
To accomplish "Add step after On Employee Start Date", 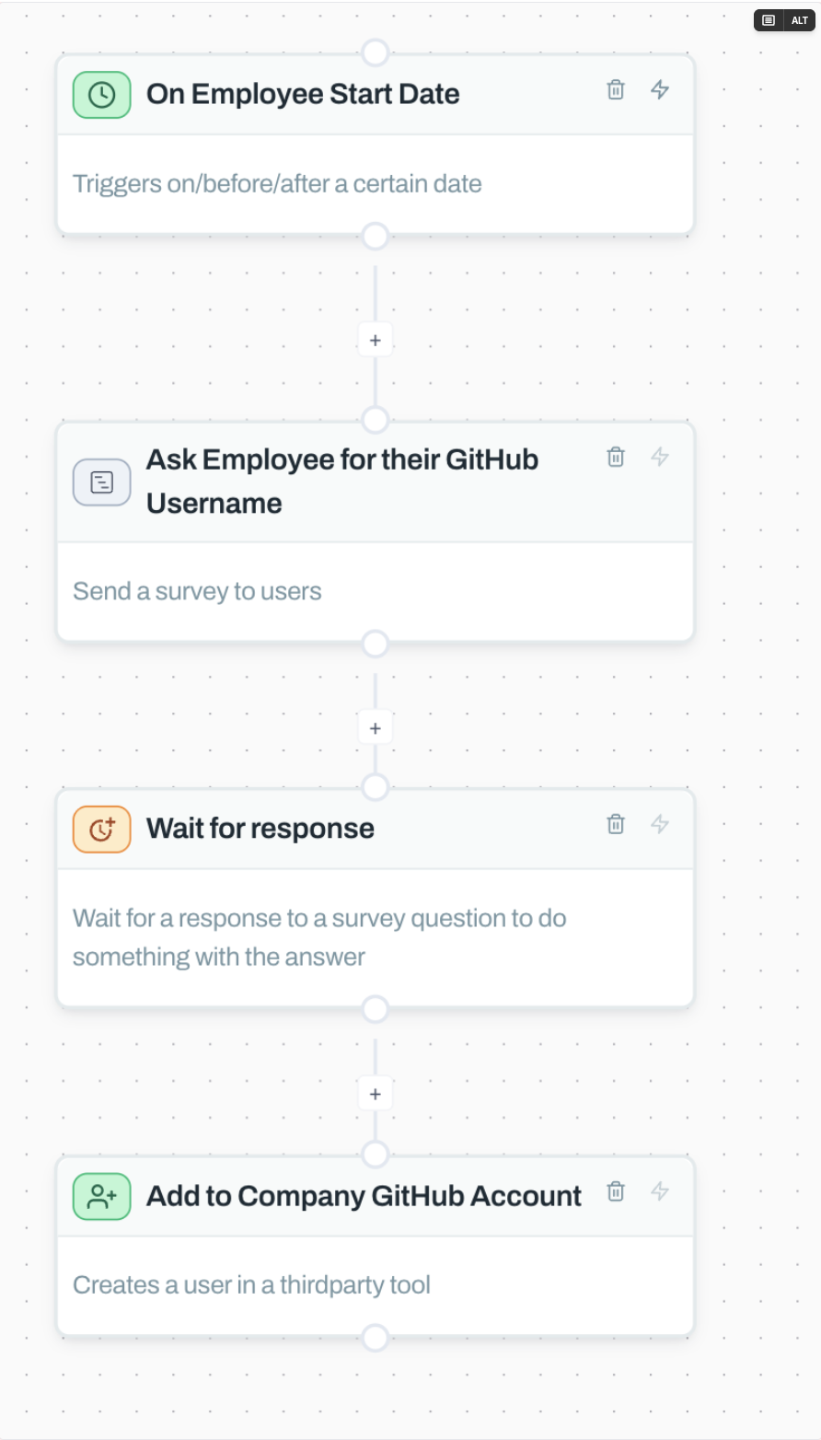I will click(375, 340).
